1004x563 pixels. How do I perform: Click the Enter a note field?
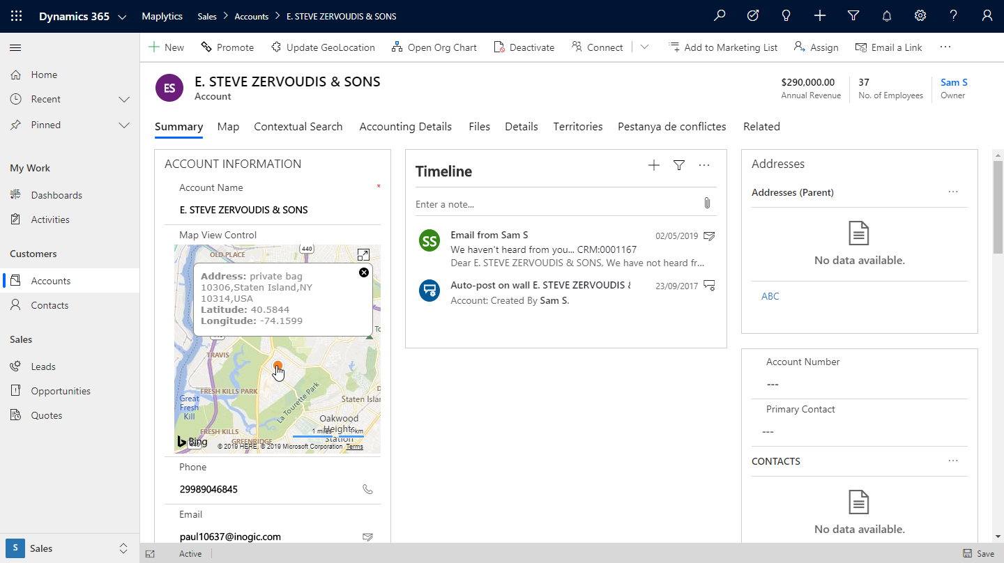coord(555,204)
